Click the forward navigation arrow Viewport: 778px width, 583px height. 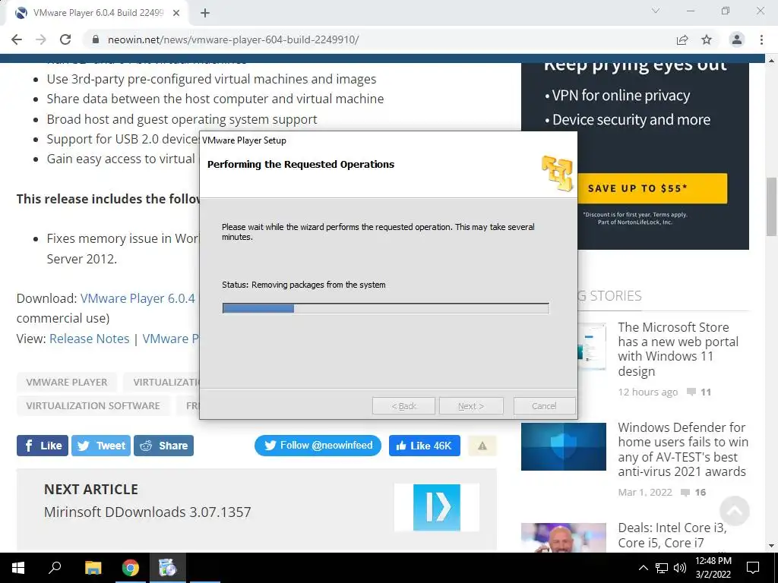coord(41,39)
